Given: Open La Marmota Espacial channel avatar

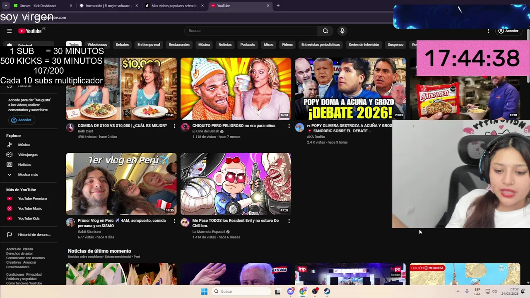Looking at the screenshot, I should [x=185, y=223].
